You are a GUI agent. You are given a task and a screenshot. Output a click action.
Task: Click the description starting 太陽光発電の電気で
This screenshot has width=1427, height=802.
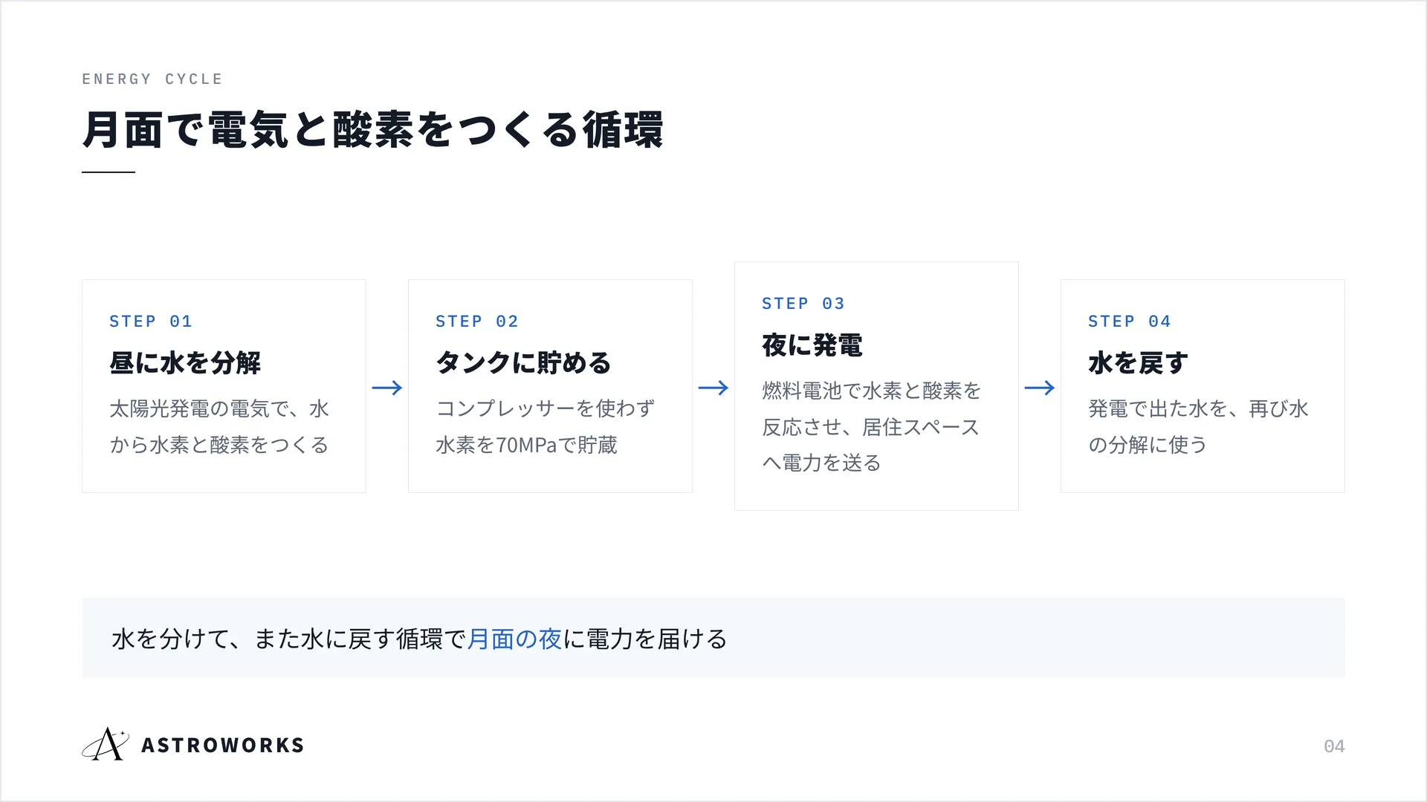pyautogui.click(x=220, y=427)
